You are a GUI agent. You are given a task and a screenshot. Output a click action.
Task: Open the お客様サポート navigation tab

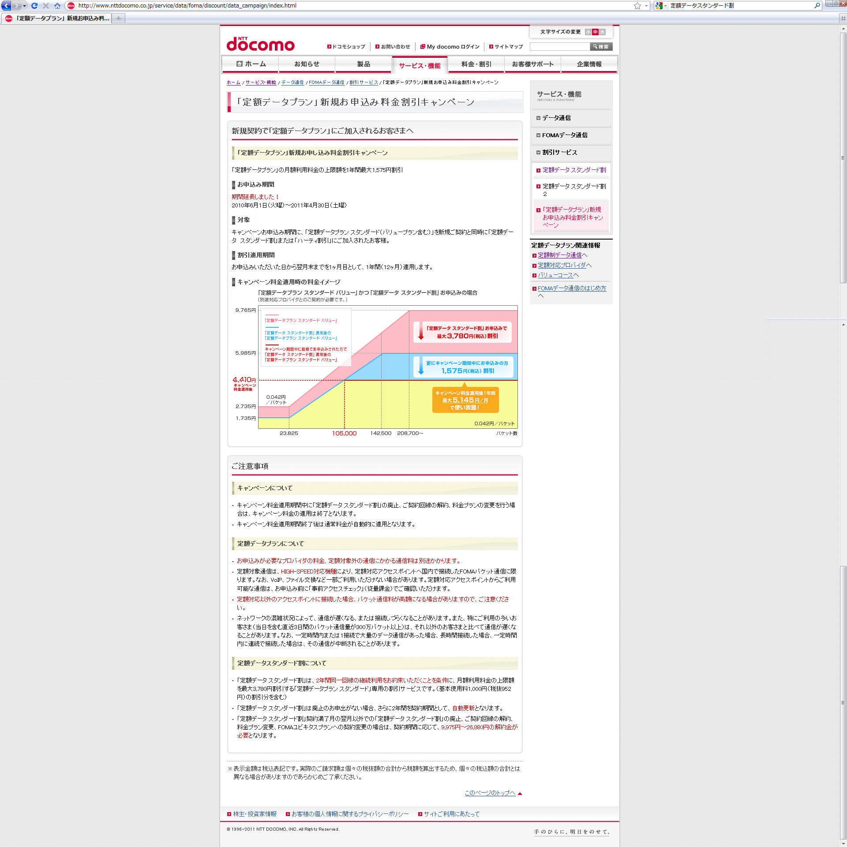click(532, 64)
